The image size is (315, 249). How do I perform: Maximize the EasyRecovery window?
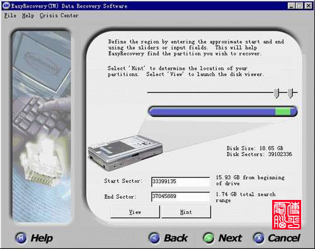[x=300, y=6]
